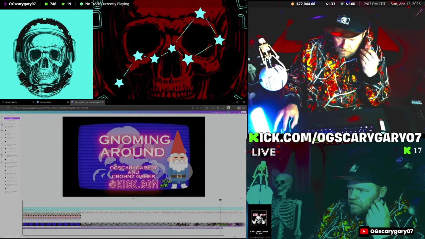Screen dimensions: 425x239
Task: Click the '746' follower count
Action: point(53,4)
